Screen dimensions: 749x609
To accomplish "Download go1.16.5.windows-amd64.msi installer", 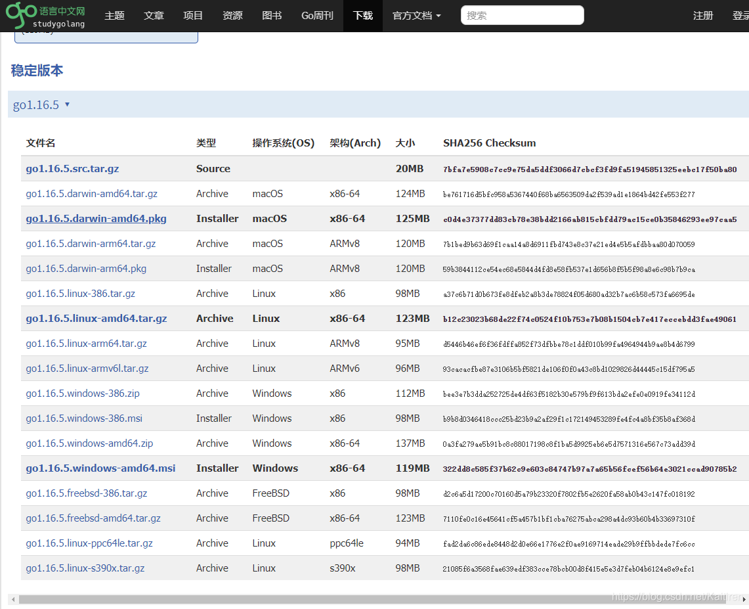I will [100, 468].
